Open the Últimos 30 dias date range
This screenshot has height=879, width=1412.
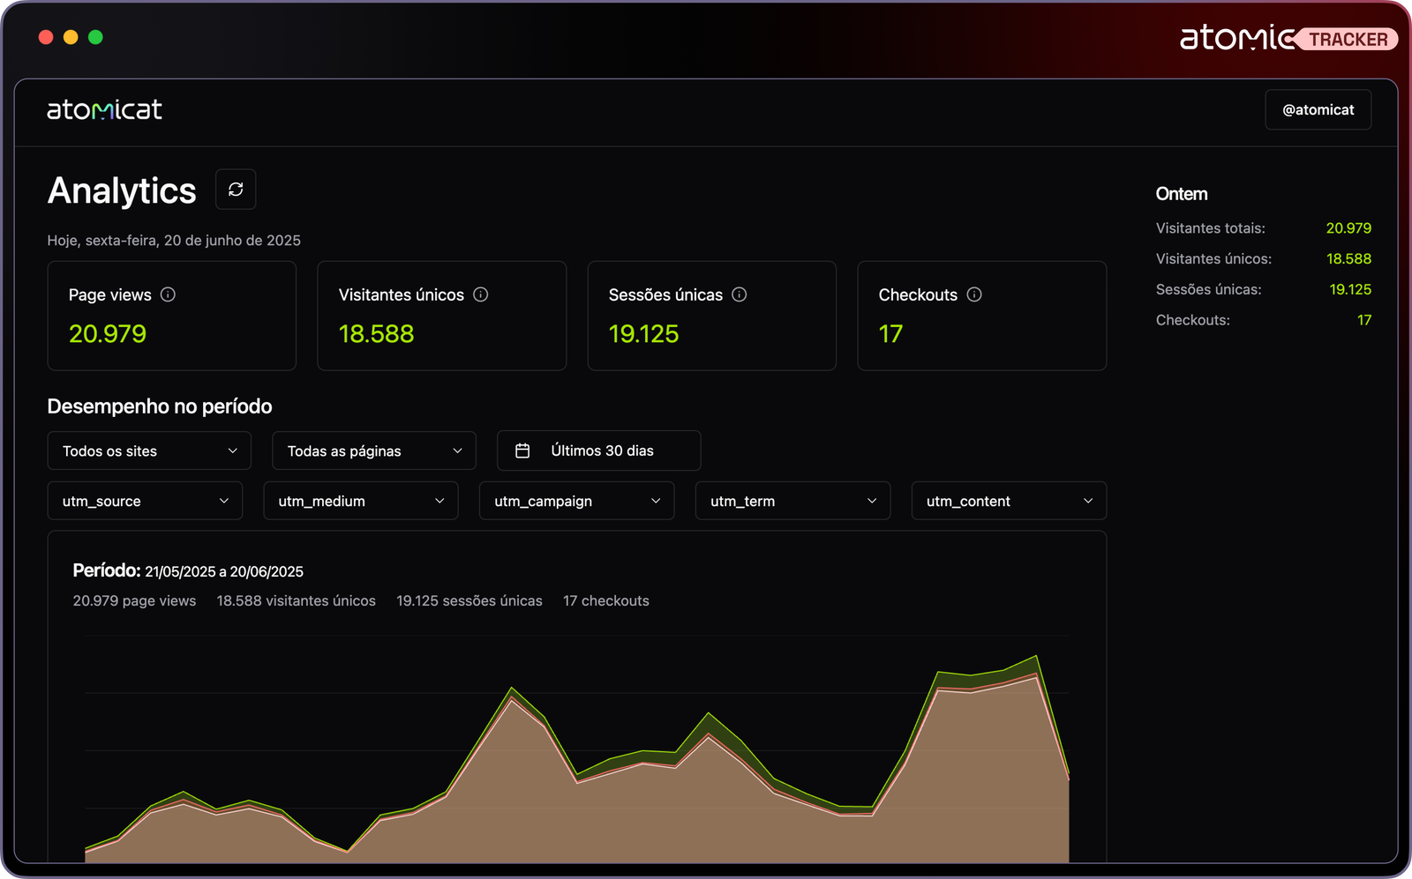coord(602,451)
